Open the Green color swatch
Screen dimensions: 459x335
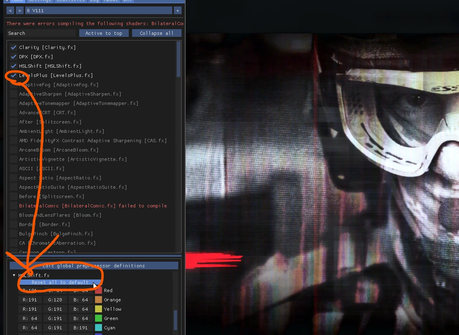coord(98,318)
